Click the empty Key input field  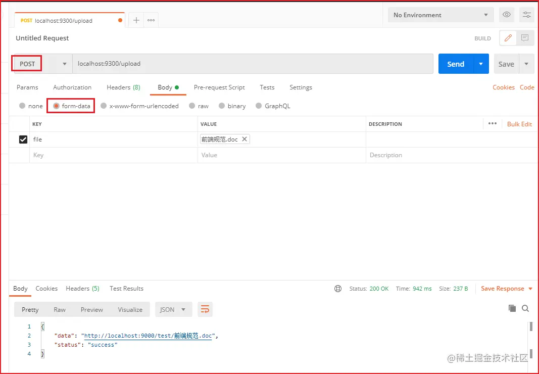click(114, 155)
